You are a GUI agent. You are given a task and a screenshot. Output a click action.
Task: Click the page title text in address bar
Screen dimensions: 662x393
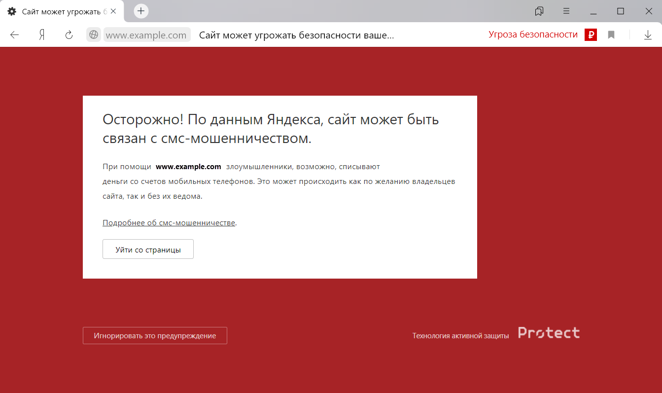(297, 35)
